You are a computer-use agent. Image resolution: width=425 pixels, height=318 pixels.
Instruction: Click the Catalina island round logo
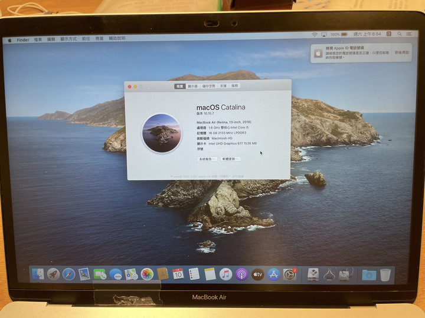[x=162, y=133]
